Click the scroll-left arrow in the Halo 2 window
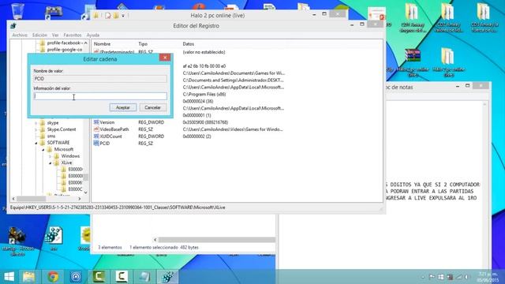The width and height of the screenshot is (505, 284). coord(155,240)
